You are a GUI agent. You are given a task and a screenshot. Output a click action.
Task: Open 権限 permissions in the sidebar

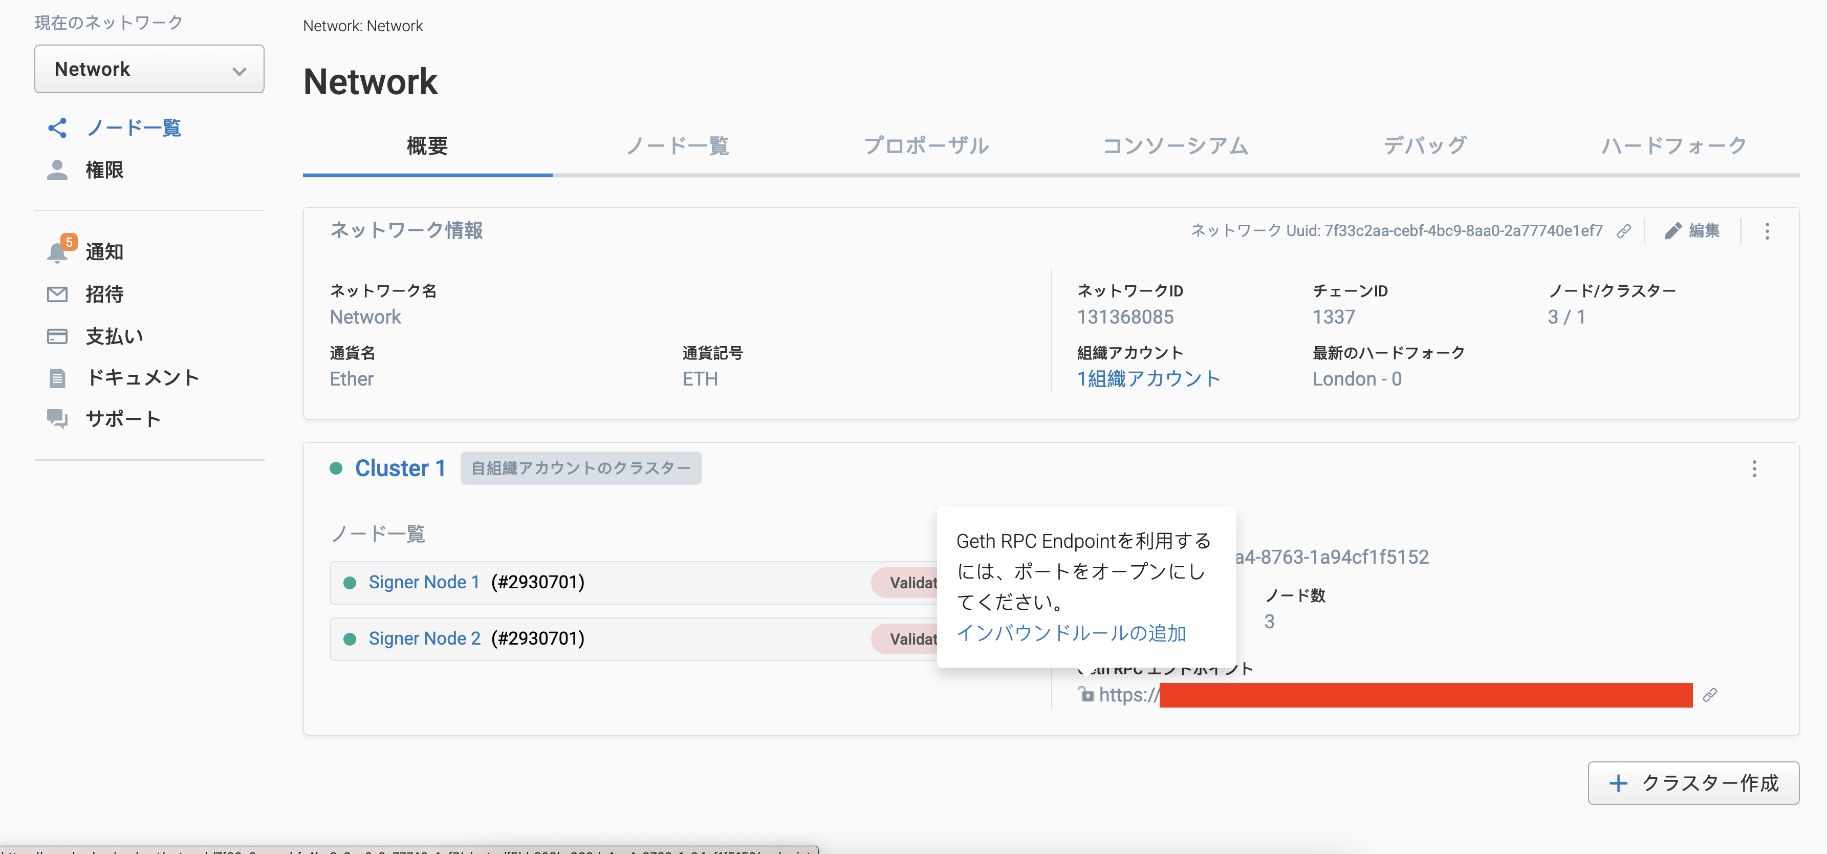pyautogui.click(x=104, y=170)
